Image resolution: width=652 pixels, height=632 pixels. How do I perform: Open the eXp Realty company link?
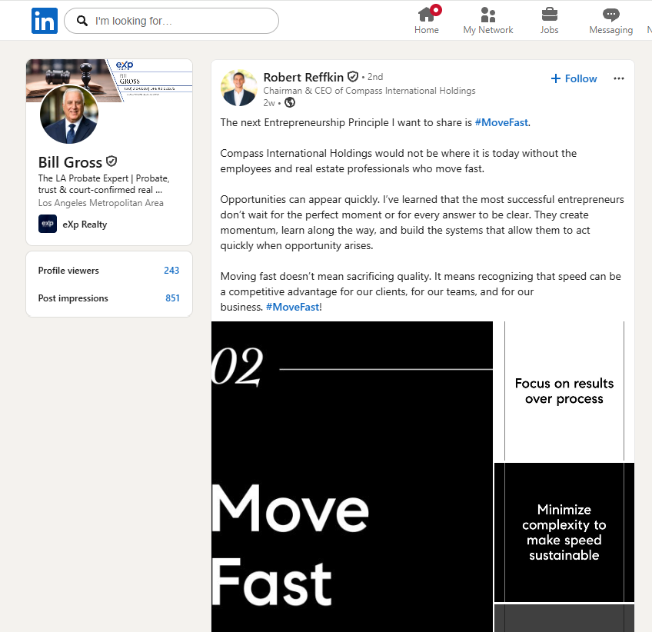tap(85, 225)
